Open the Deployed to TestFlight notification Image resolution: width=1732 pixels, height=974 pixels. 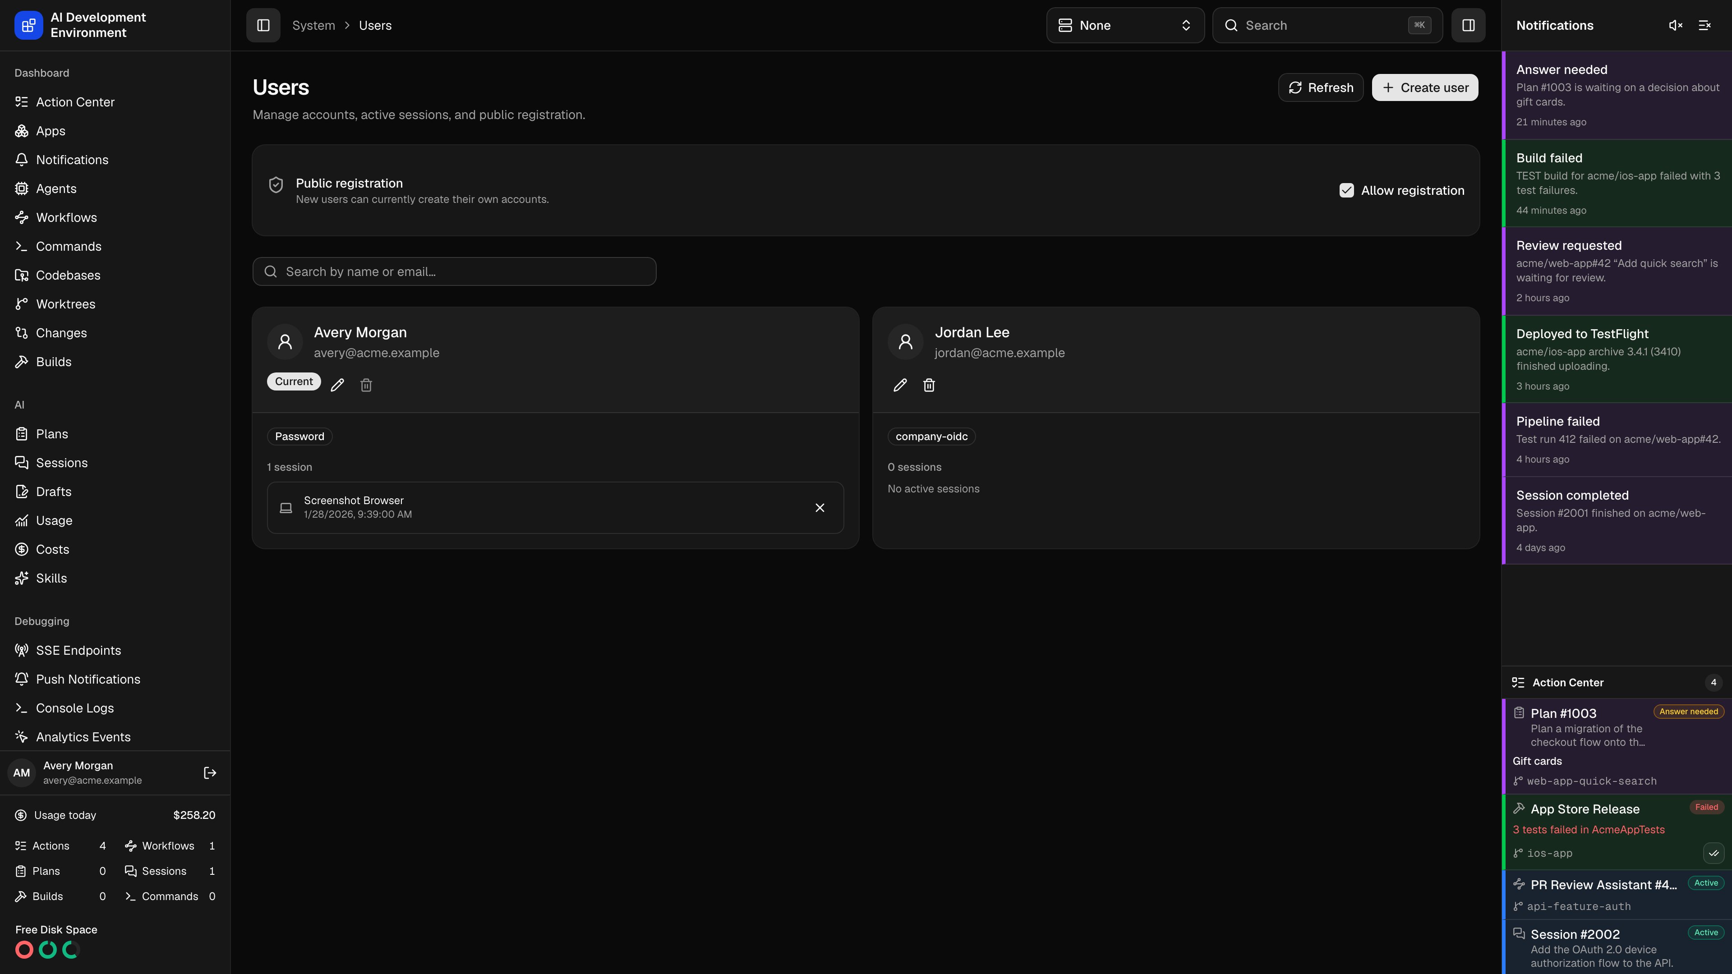coord(1617,360)
